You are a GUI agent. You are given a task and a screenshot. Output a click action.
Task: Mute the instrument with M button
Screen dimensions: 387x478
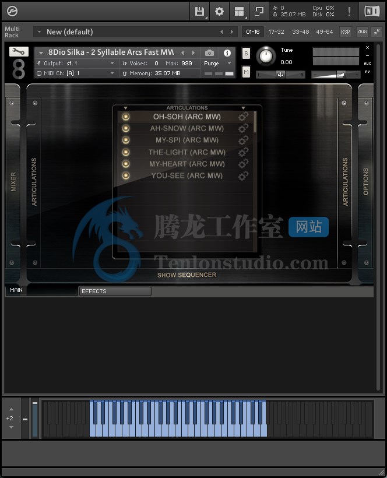coord(246,72)
